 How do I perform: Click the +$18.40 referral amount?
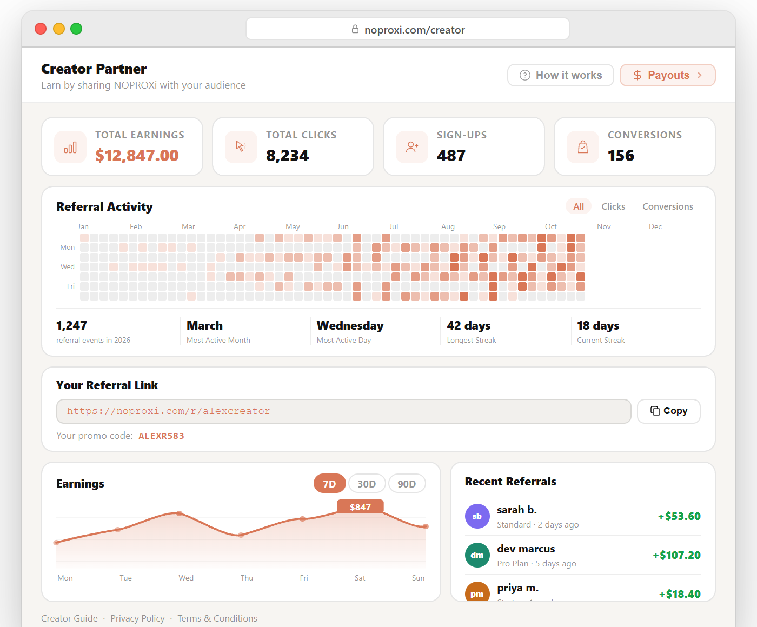[x=680, y=594]
